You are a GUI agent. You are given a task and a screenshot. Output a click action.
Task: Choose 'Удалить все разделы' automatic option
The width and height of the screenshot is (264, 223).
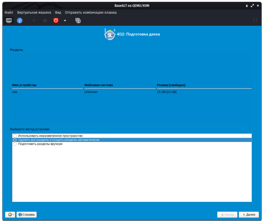coord(15,140)
